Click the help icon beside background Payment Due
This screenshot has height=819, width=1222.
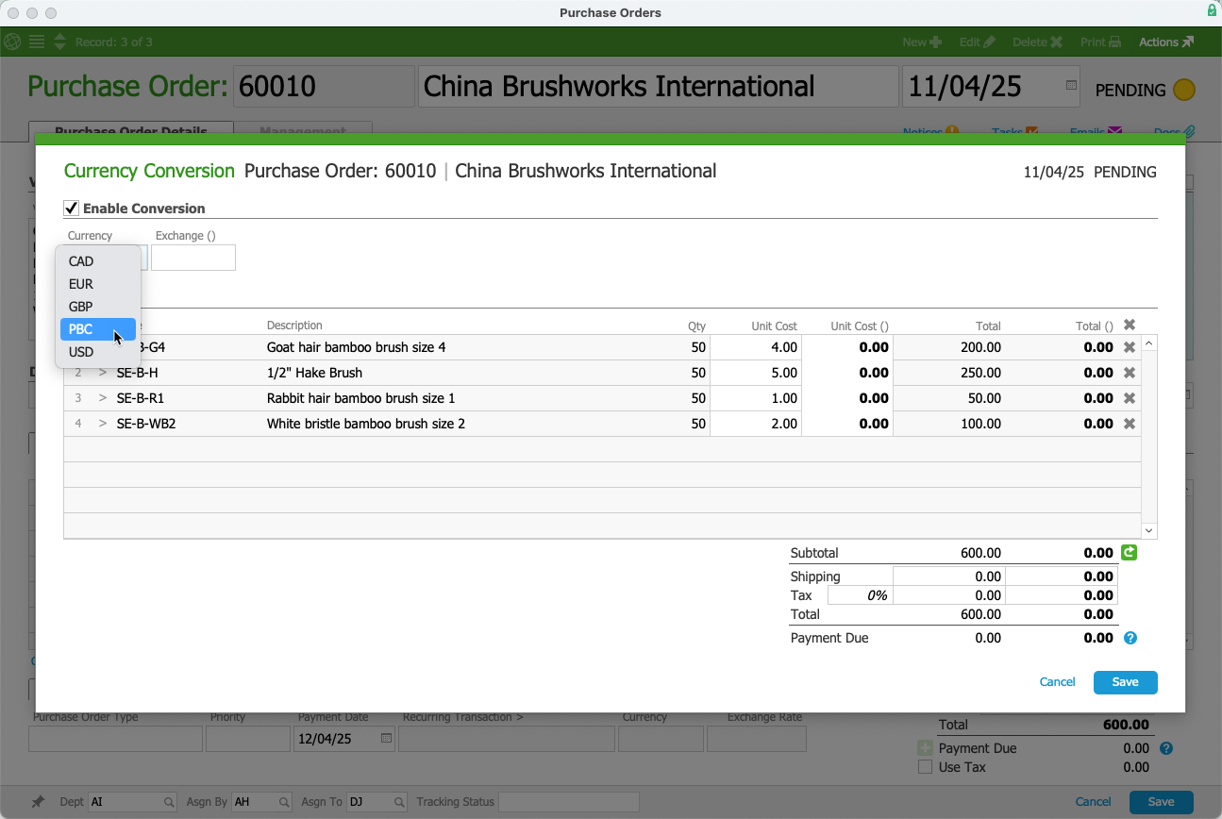click(1166, 748)
